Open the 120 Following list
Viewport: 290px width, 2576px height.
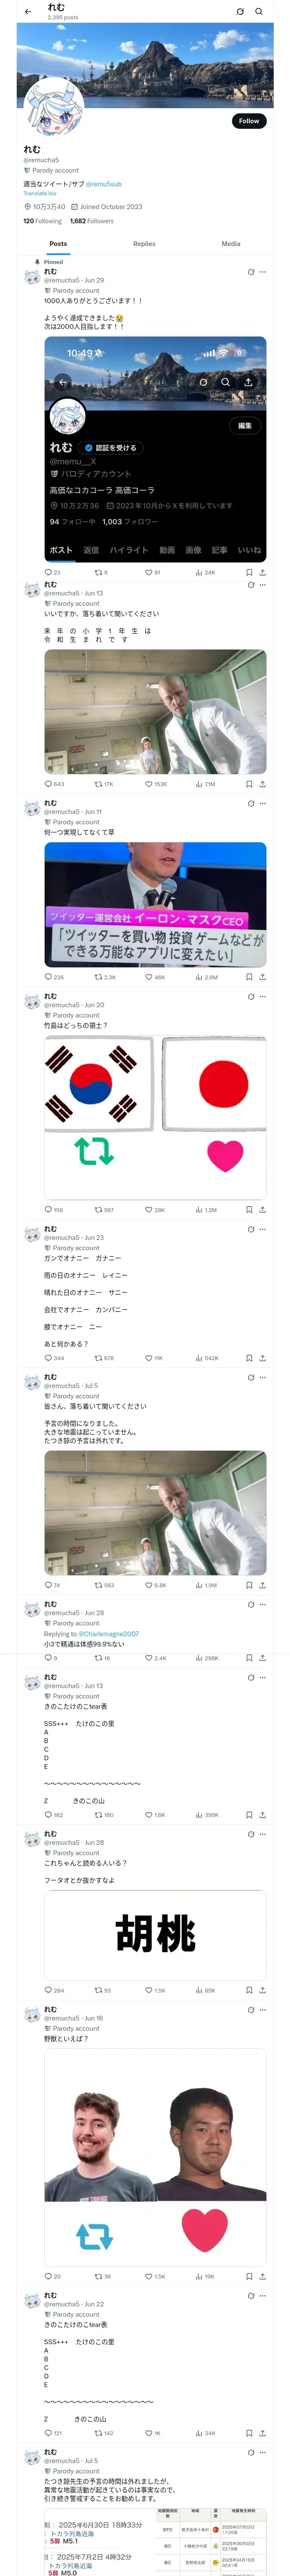[42, 221]
